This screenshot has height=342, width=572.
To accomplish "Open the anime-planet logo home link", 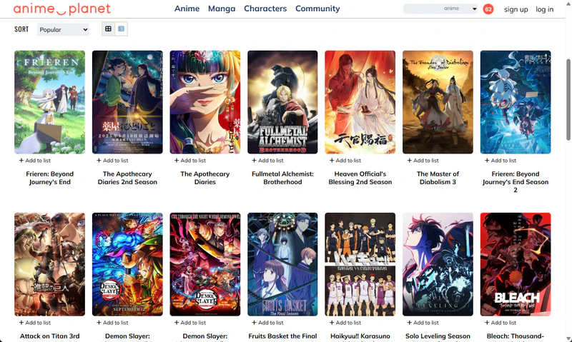I will click(x=62, y=9).
